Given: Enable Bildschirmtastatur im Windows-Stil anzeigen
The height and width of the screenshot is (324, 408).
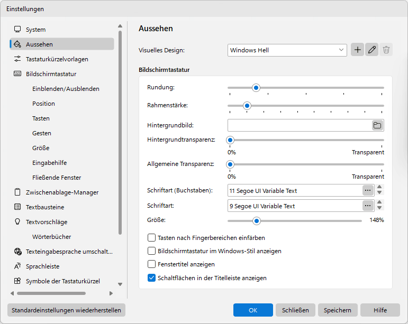Looking at the screenshot, I should click(151, 251).
